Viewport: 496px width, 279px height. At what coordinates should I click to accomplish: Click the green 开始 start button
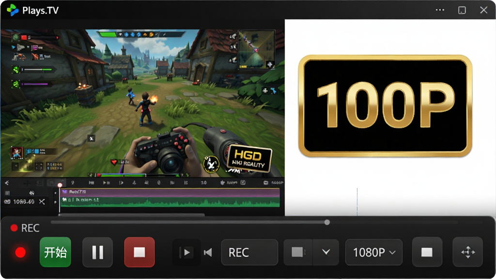coord(55,252)
